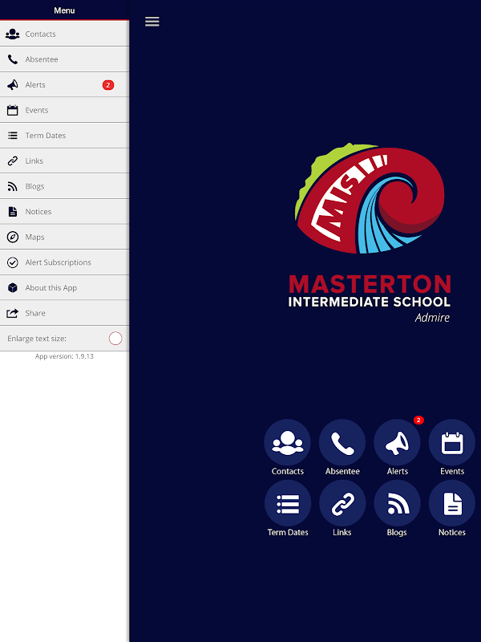Image resolution: width=481 pixels, height=642 pixels.
Task: Click the Notices label under home icon
Action: coord(452,532)
